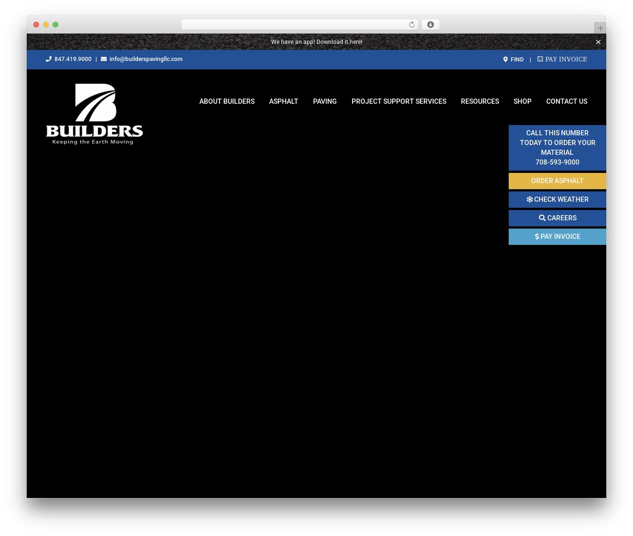This screenshot has width=633, height=536.
Task: Dismiss the app download banner with X
Action: pos(598,42)
